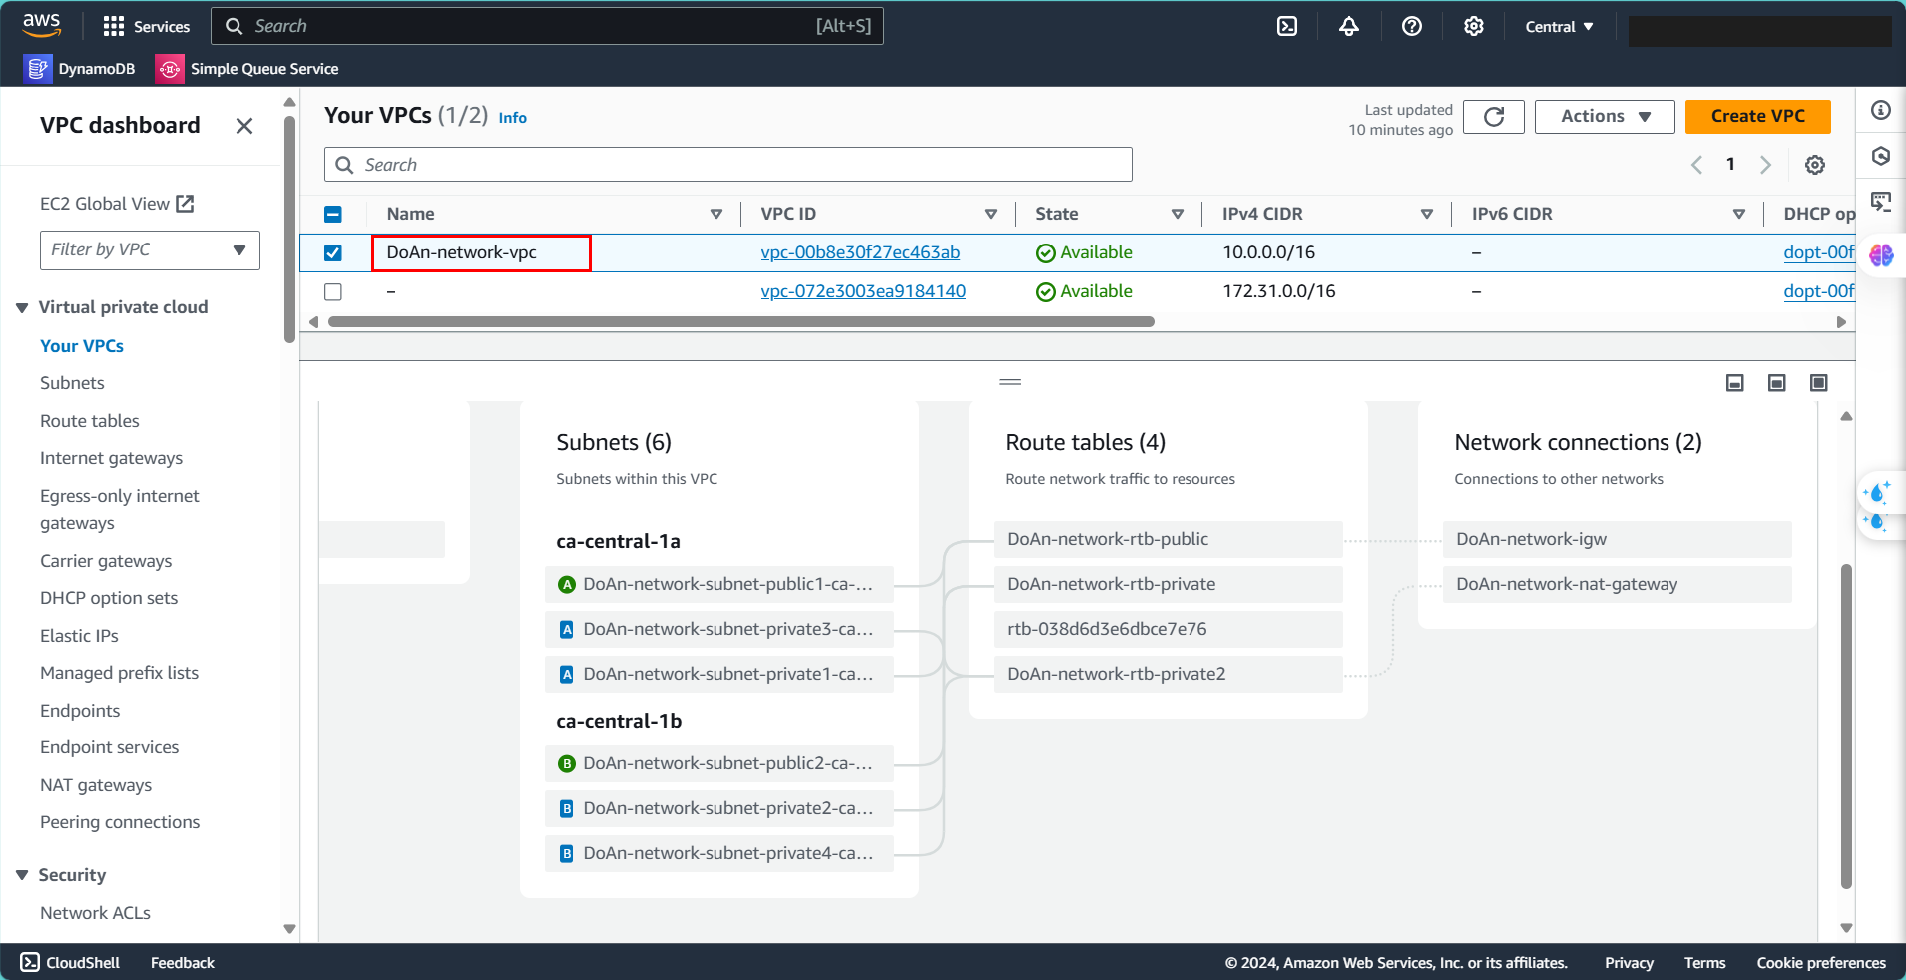Close the VPC dashboard sidebar
The image size is (1906, 980).
coord(243,126)
